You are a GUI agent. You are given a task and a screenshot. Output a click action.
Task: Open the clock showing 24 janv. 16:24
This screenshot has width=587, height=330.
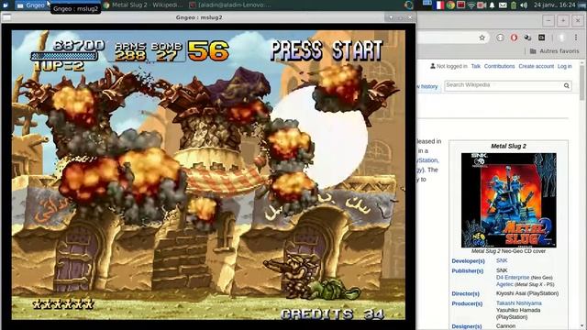554,5
